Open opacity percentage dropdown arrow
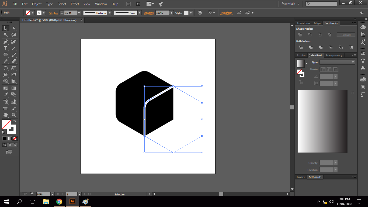The height and width of the screenshot is (207, 368). click(x=171, y=13)
